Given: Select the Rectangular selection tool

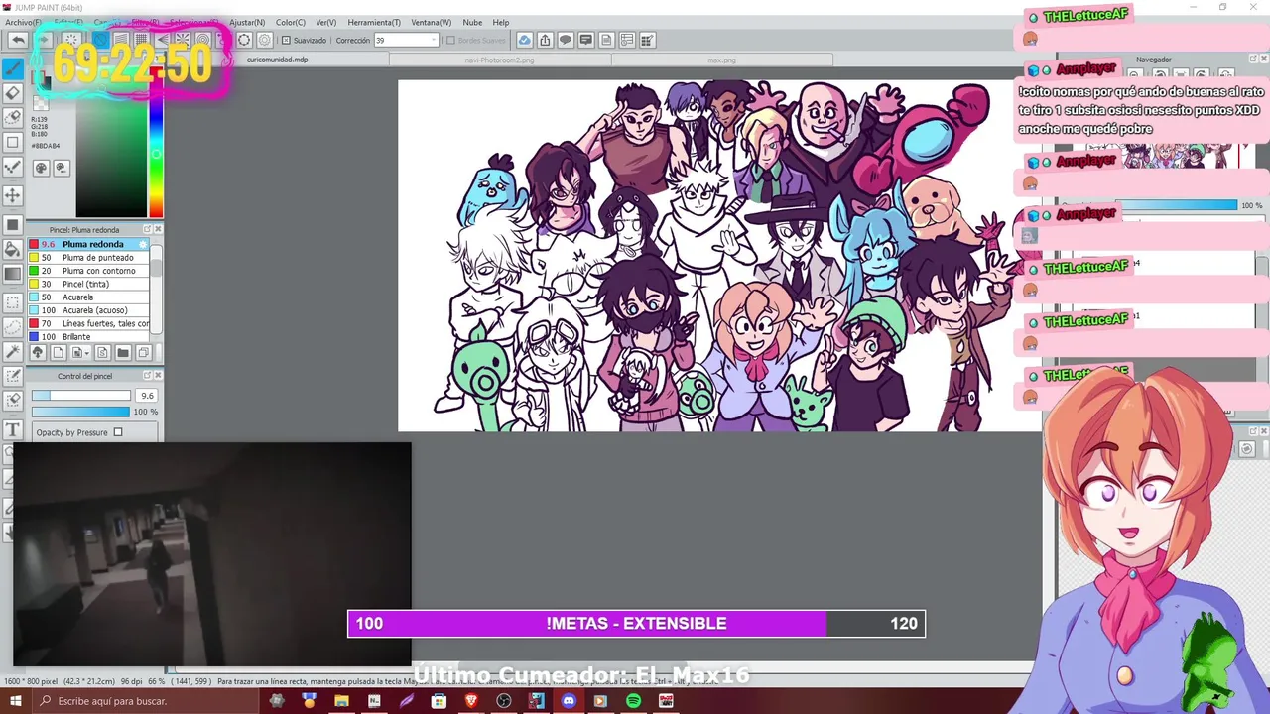Looking at the screenshot, I should click(13, 301).
